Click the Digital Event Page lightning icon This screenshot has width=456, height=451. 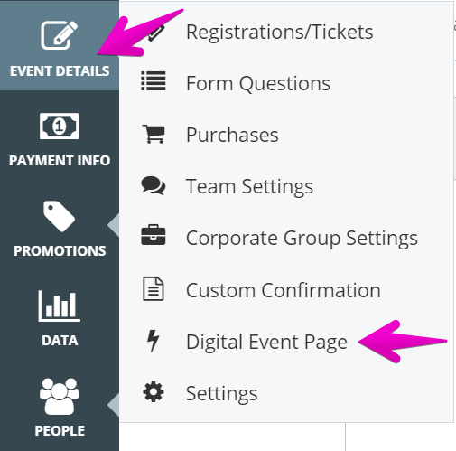(153, 341)
